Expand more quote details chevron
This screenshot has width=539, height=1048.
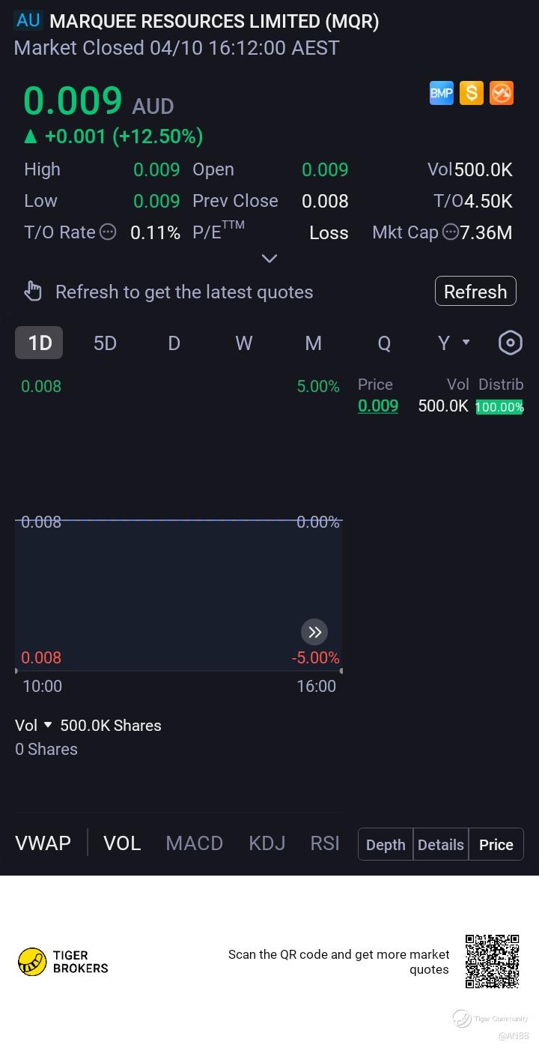click(x=269, y=259)
